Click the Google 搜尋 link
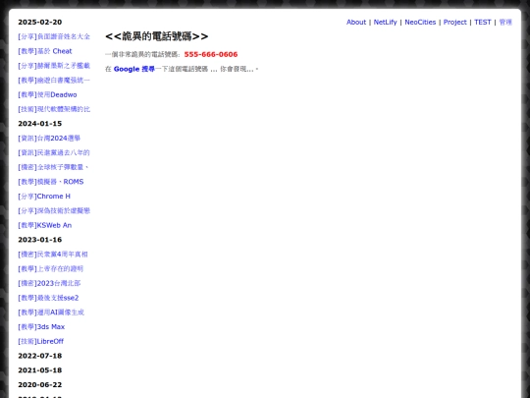The width and height of the screenshot is (530, 398). coord(134,69)
